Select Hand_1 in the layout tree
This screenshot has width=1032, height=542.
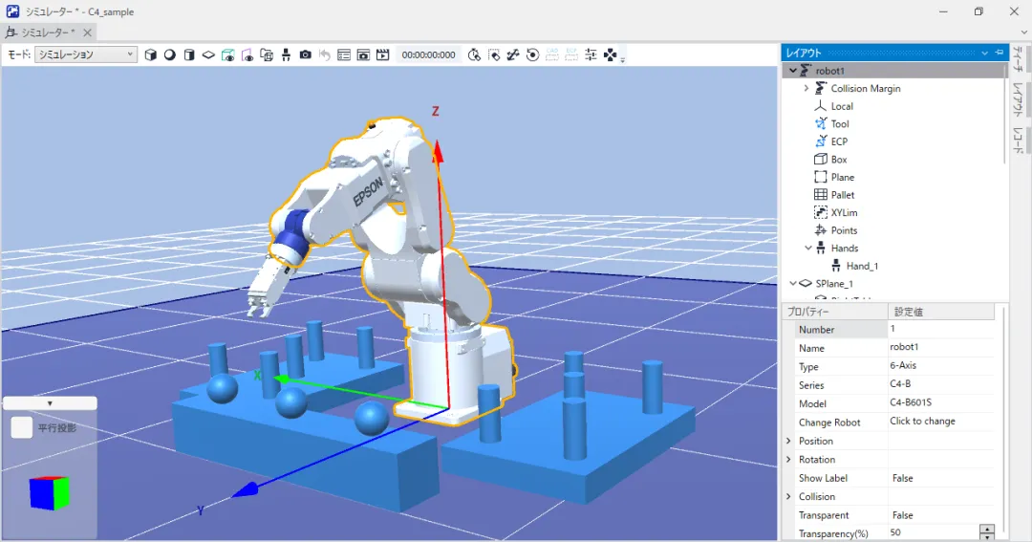pos(861,266)
